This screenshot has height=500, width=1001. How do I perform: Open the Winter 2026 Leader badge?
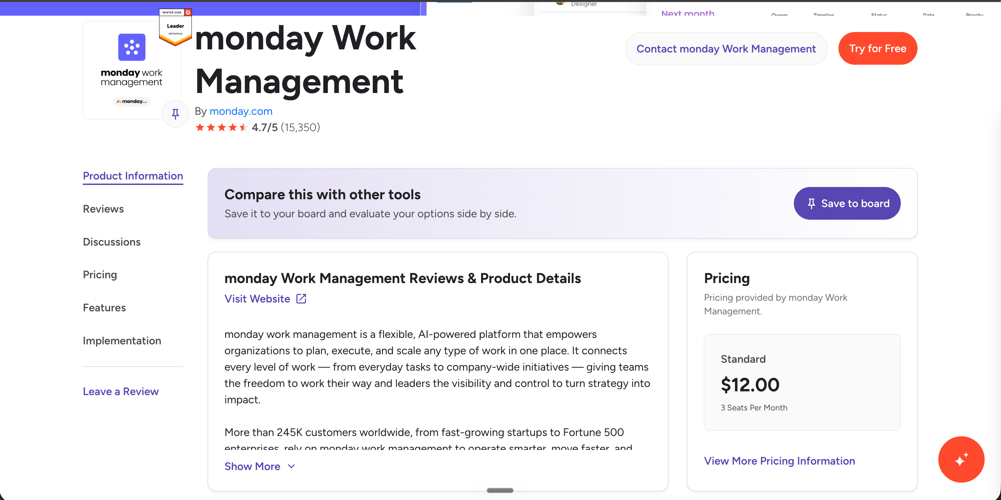pos(175,27)
